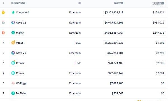Viewport: 168px width, 101px height.
Task: Sort by total borrow amount column header
Action: coord(119,3)
